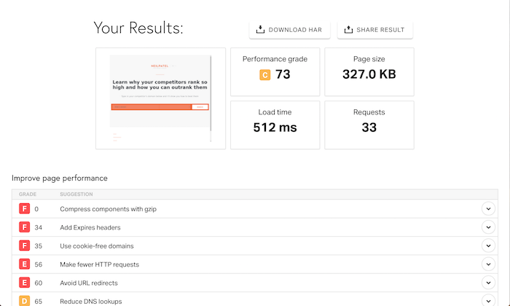510x306 pixels.
Task: Click the F grade icon for cookie-free domains
Action: coord(24,246)
